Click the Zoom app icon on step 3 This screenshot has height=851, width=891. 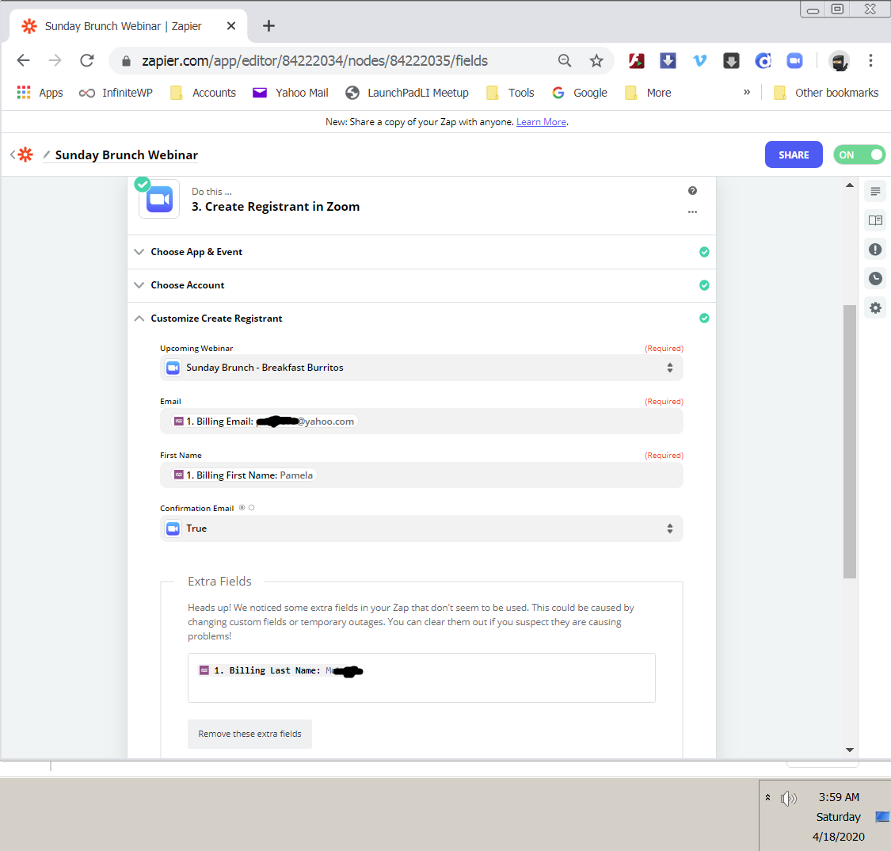point(160,199)
